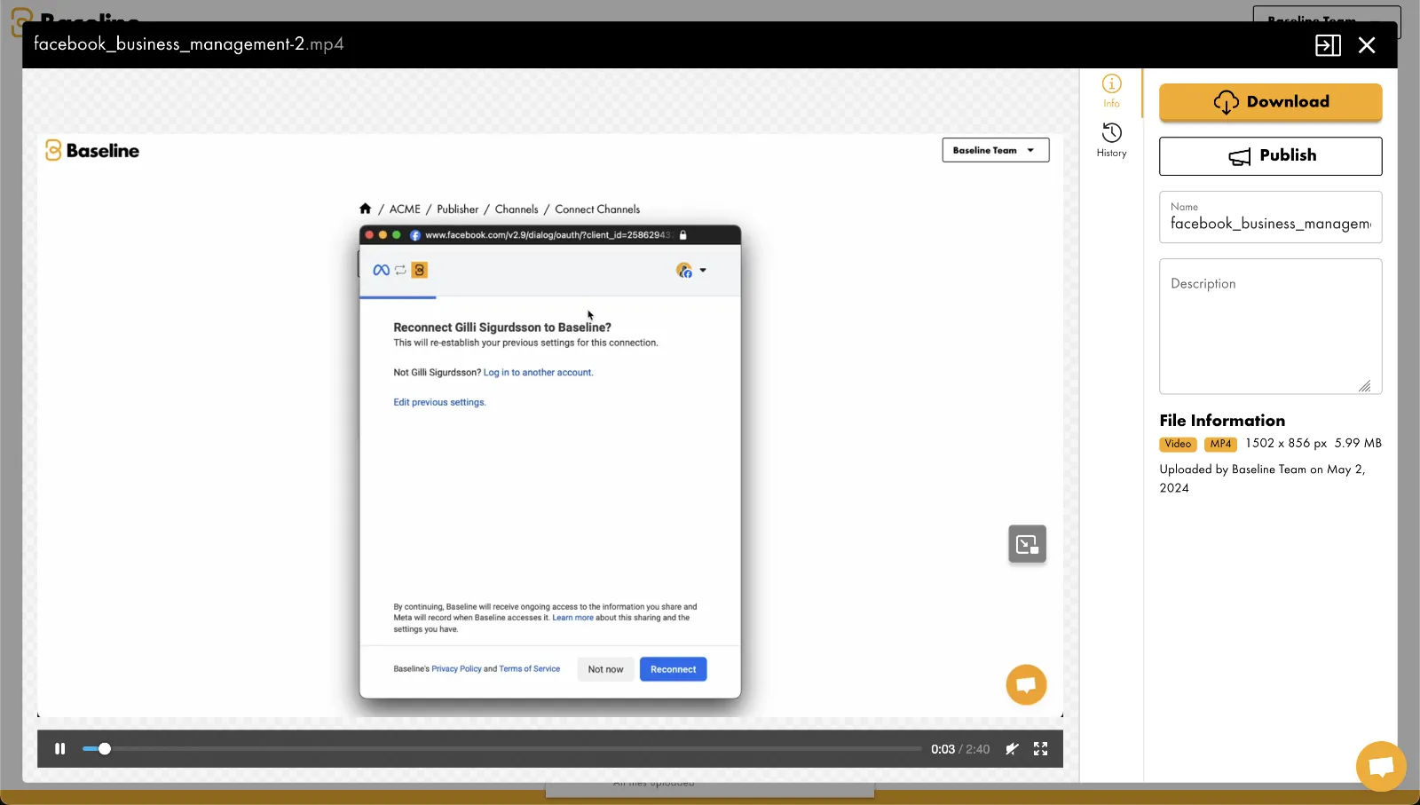
Task: Expand the Facebook profile account dropdown
Action: (691, 271)
